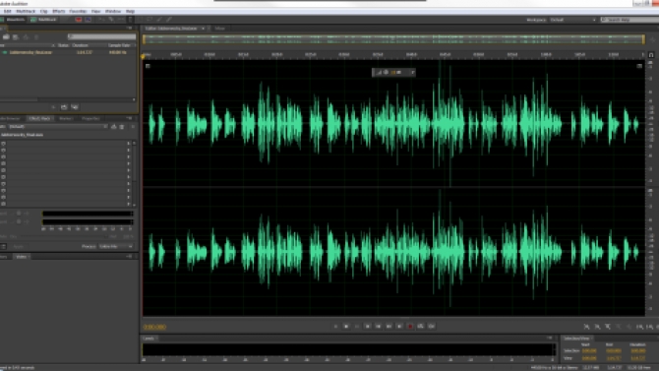
Task: Toggle the effects rack main power button
Action: pos(3,246)
